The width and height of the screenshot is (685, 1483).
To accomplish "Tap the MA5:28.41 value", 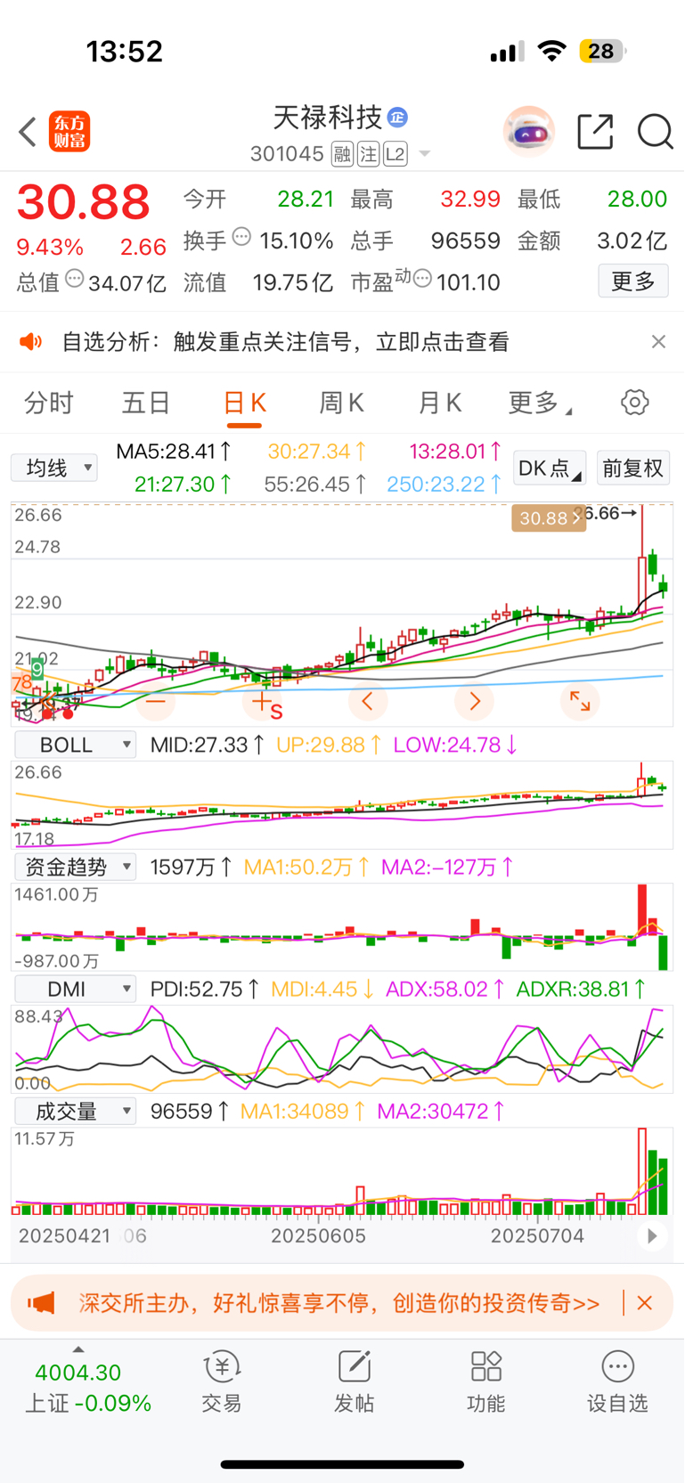I will [x=174, y=452].
